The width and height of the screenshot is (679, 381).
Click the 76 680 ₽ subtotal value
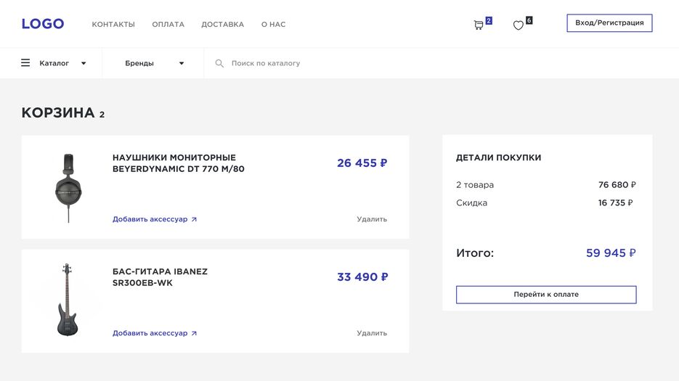tap(617, 185)
